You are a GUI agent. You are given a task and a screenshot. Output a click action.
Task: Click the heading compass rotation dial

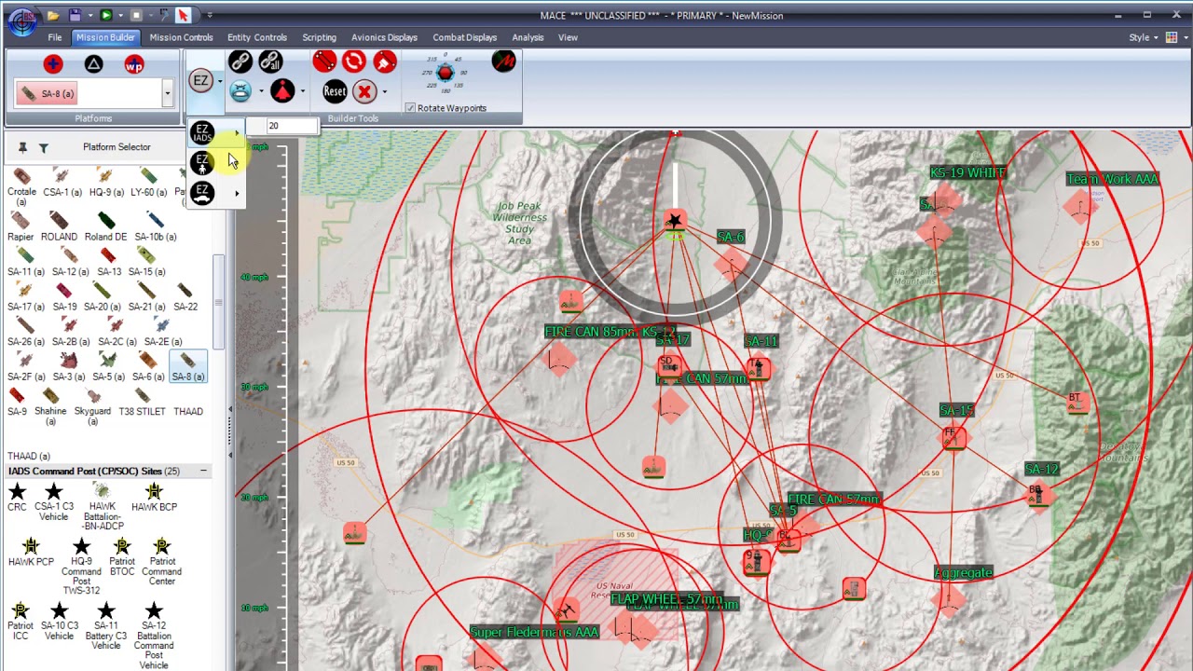point(445,73)
